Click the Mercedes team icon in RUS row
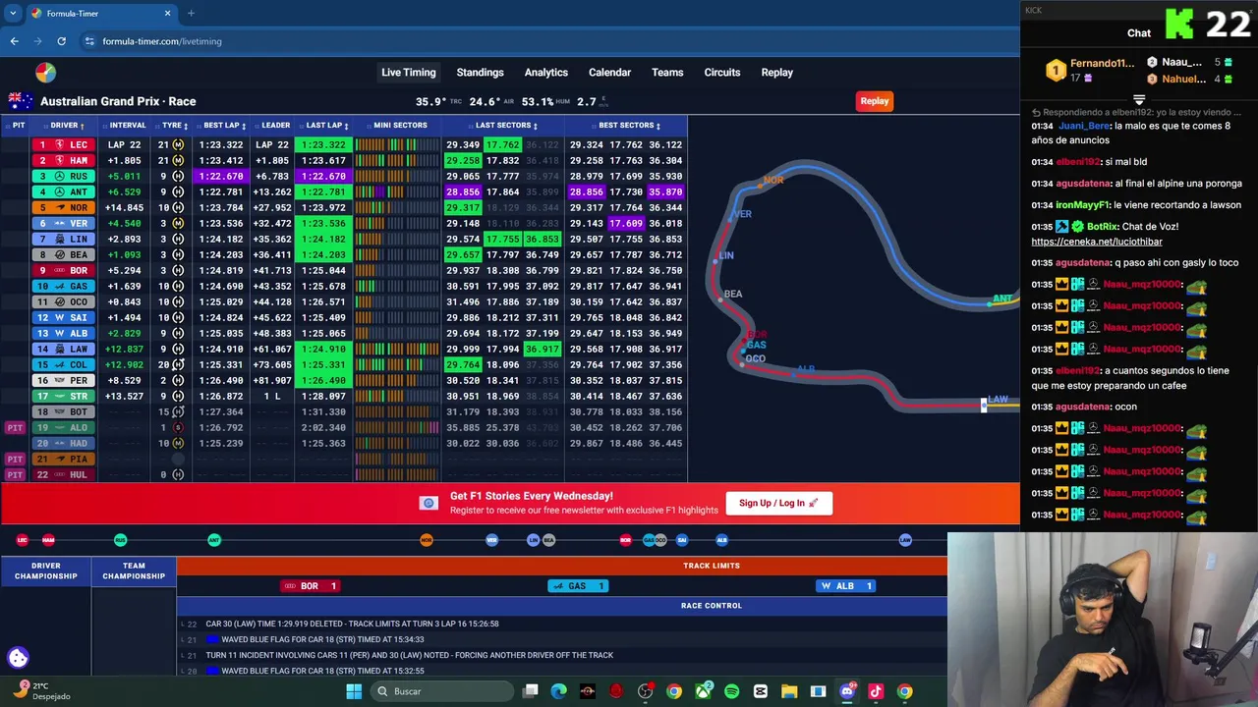Viewport: 1258px width, 707px height. pos(59,176)
